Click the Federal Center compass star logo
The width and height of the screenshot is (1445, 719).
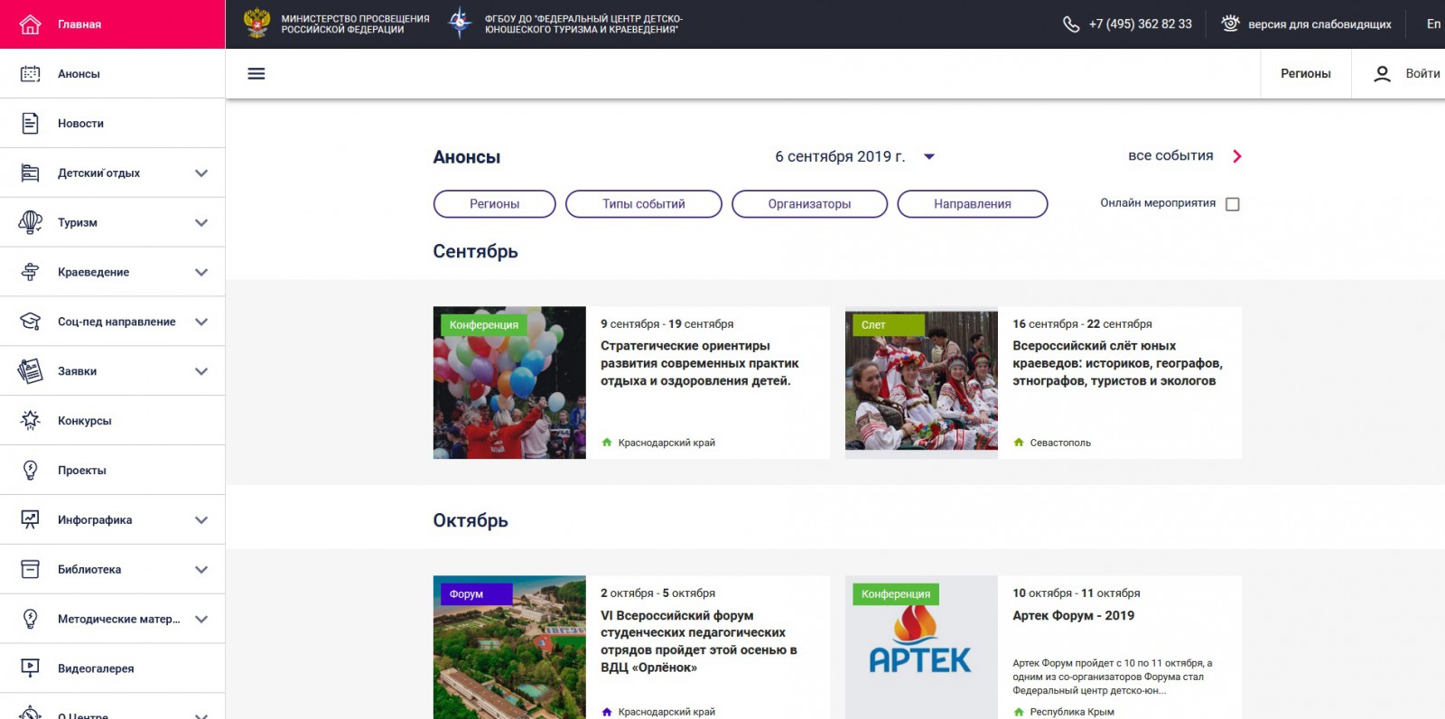(461, 23)
